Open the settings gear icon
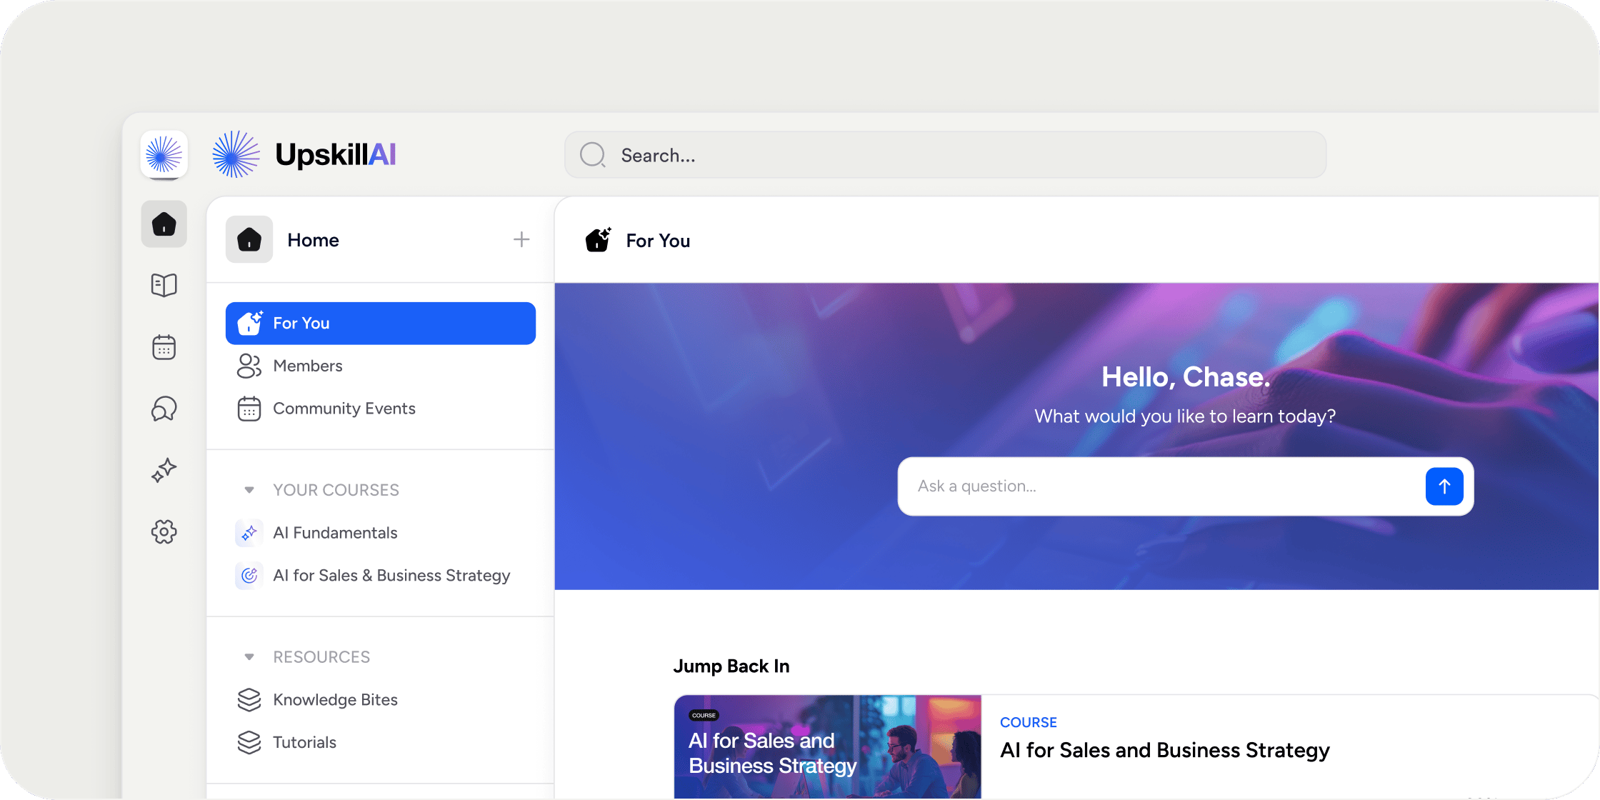1600x800 pixels. click(x=164, y=531)
